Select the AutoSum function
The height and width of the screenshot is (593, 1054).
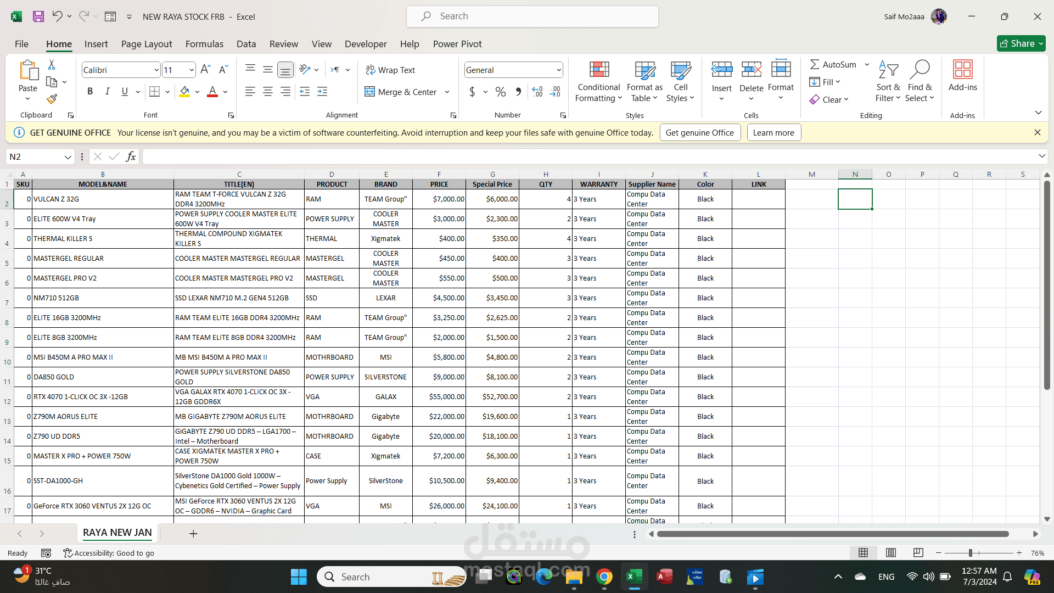click(x=833, y=64)
